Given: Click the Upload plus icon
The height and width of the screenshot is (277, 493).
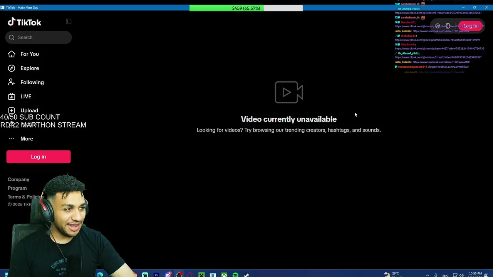Looking at the screenshot, I should click(x=12, y=110).
